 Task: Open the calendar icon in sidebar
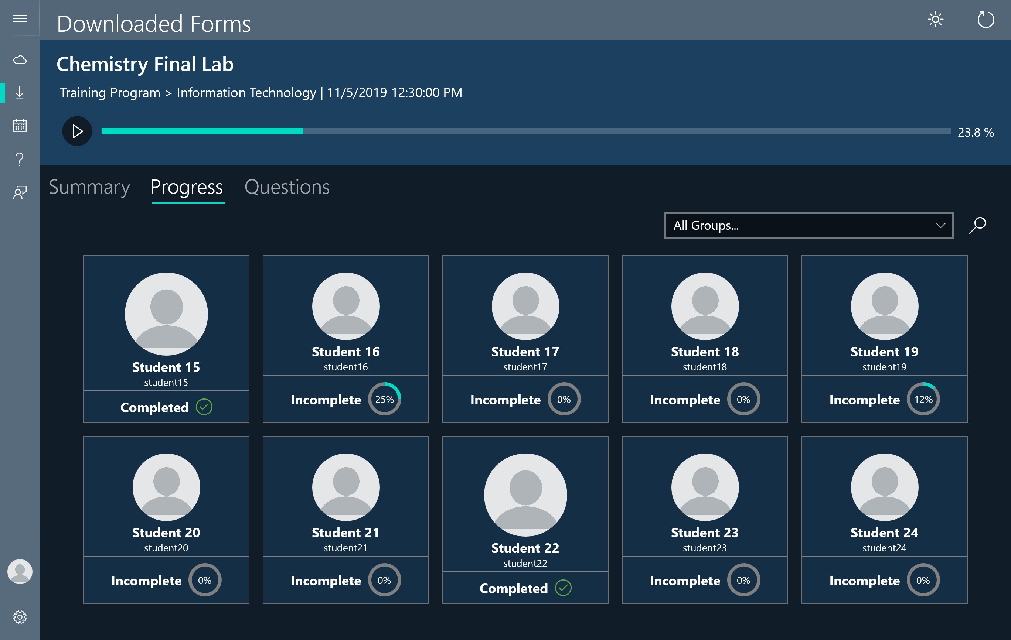pyautogui.click(x=20, y=126)
